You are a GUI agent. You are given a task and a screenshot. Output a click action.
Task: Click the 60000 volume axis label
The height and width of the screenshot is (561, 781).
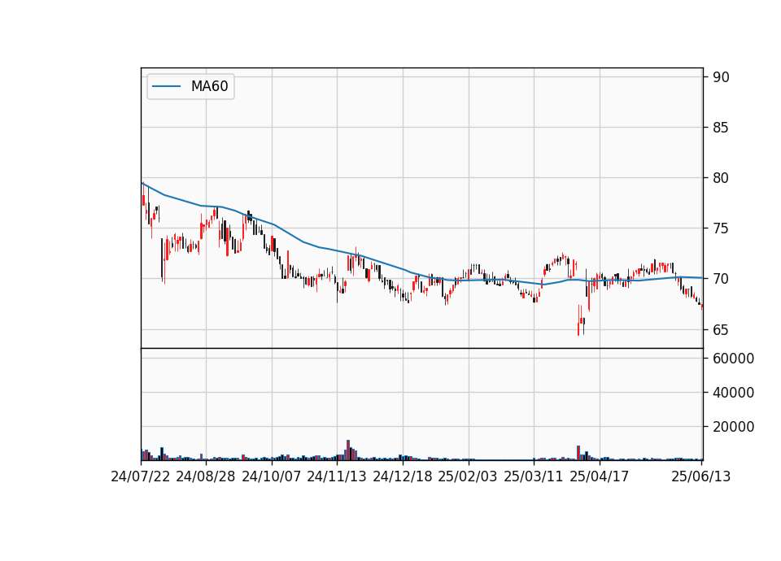pos(733,359)
